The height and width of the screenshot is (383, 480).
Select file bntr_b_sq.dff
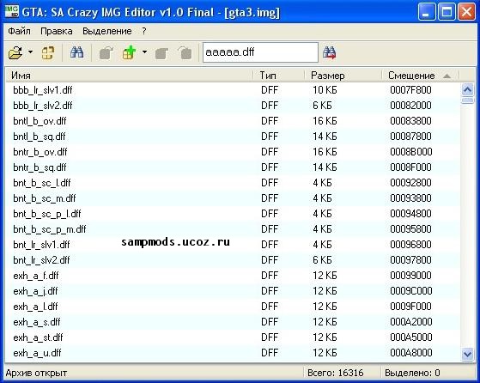[x=39, y=167]
